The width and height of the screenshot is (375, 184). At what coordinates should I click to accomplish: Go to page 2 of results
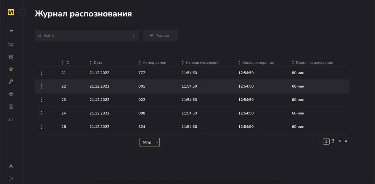pyautogui.click(x=333, y=141)
